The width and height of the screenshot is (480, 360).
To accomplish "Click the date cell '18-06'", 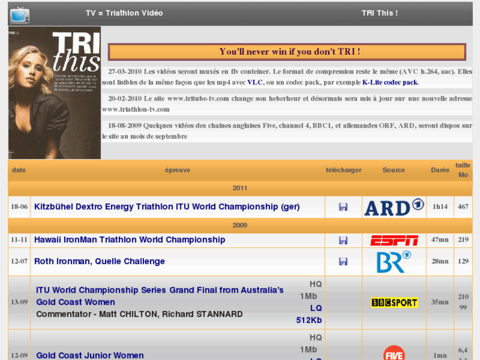I will (x=19, y=207).
